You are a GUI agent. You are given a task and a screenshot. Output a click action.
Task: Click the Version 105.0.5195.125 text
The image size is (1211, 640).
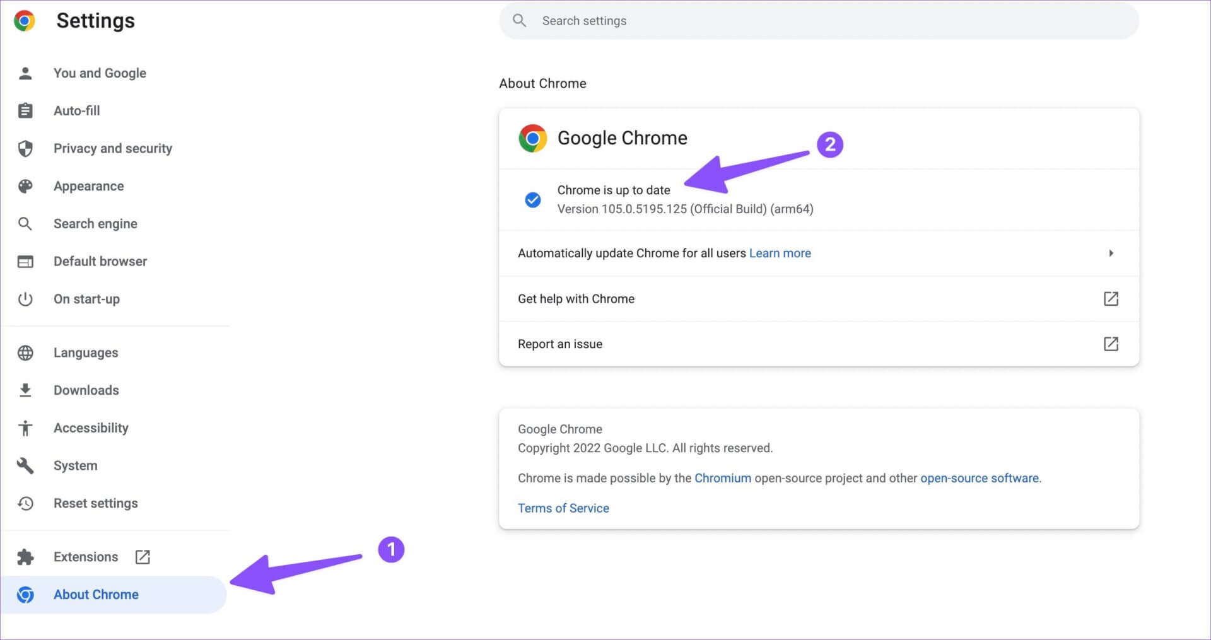coord(686,209)
